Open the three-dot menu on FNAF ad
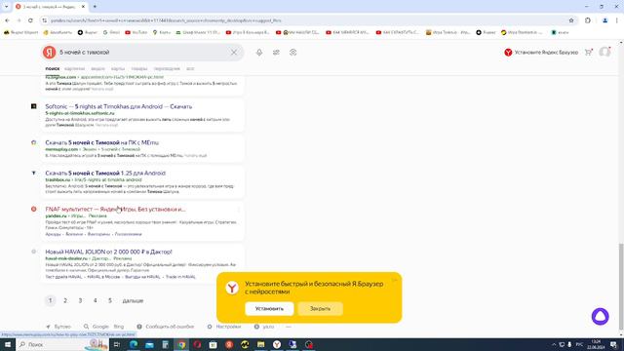This screenshot has width=624, height=351. 239,209
